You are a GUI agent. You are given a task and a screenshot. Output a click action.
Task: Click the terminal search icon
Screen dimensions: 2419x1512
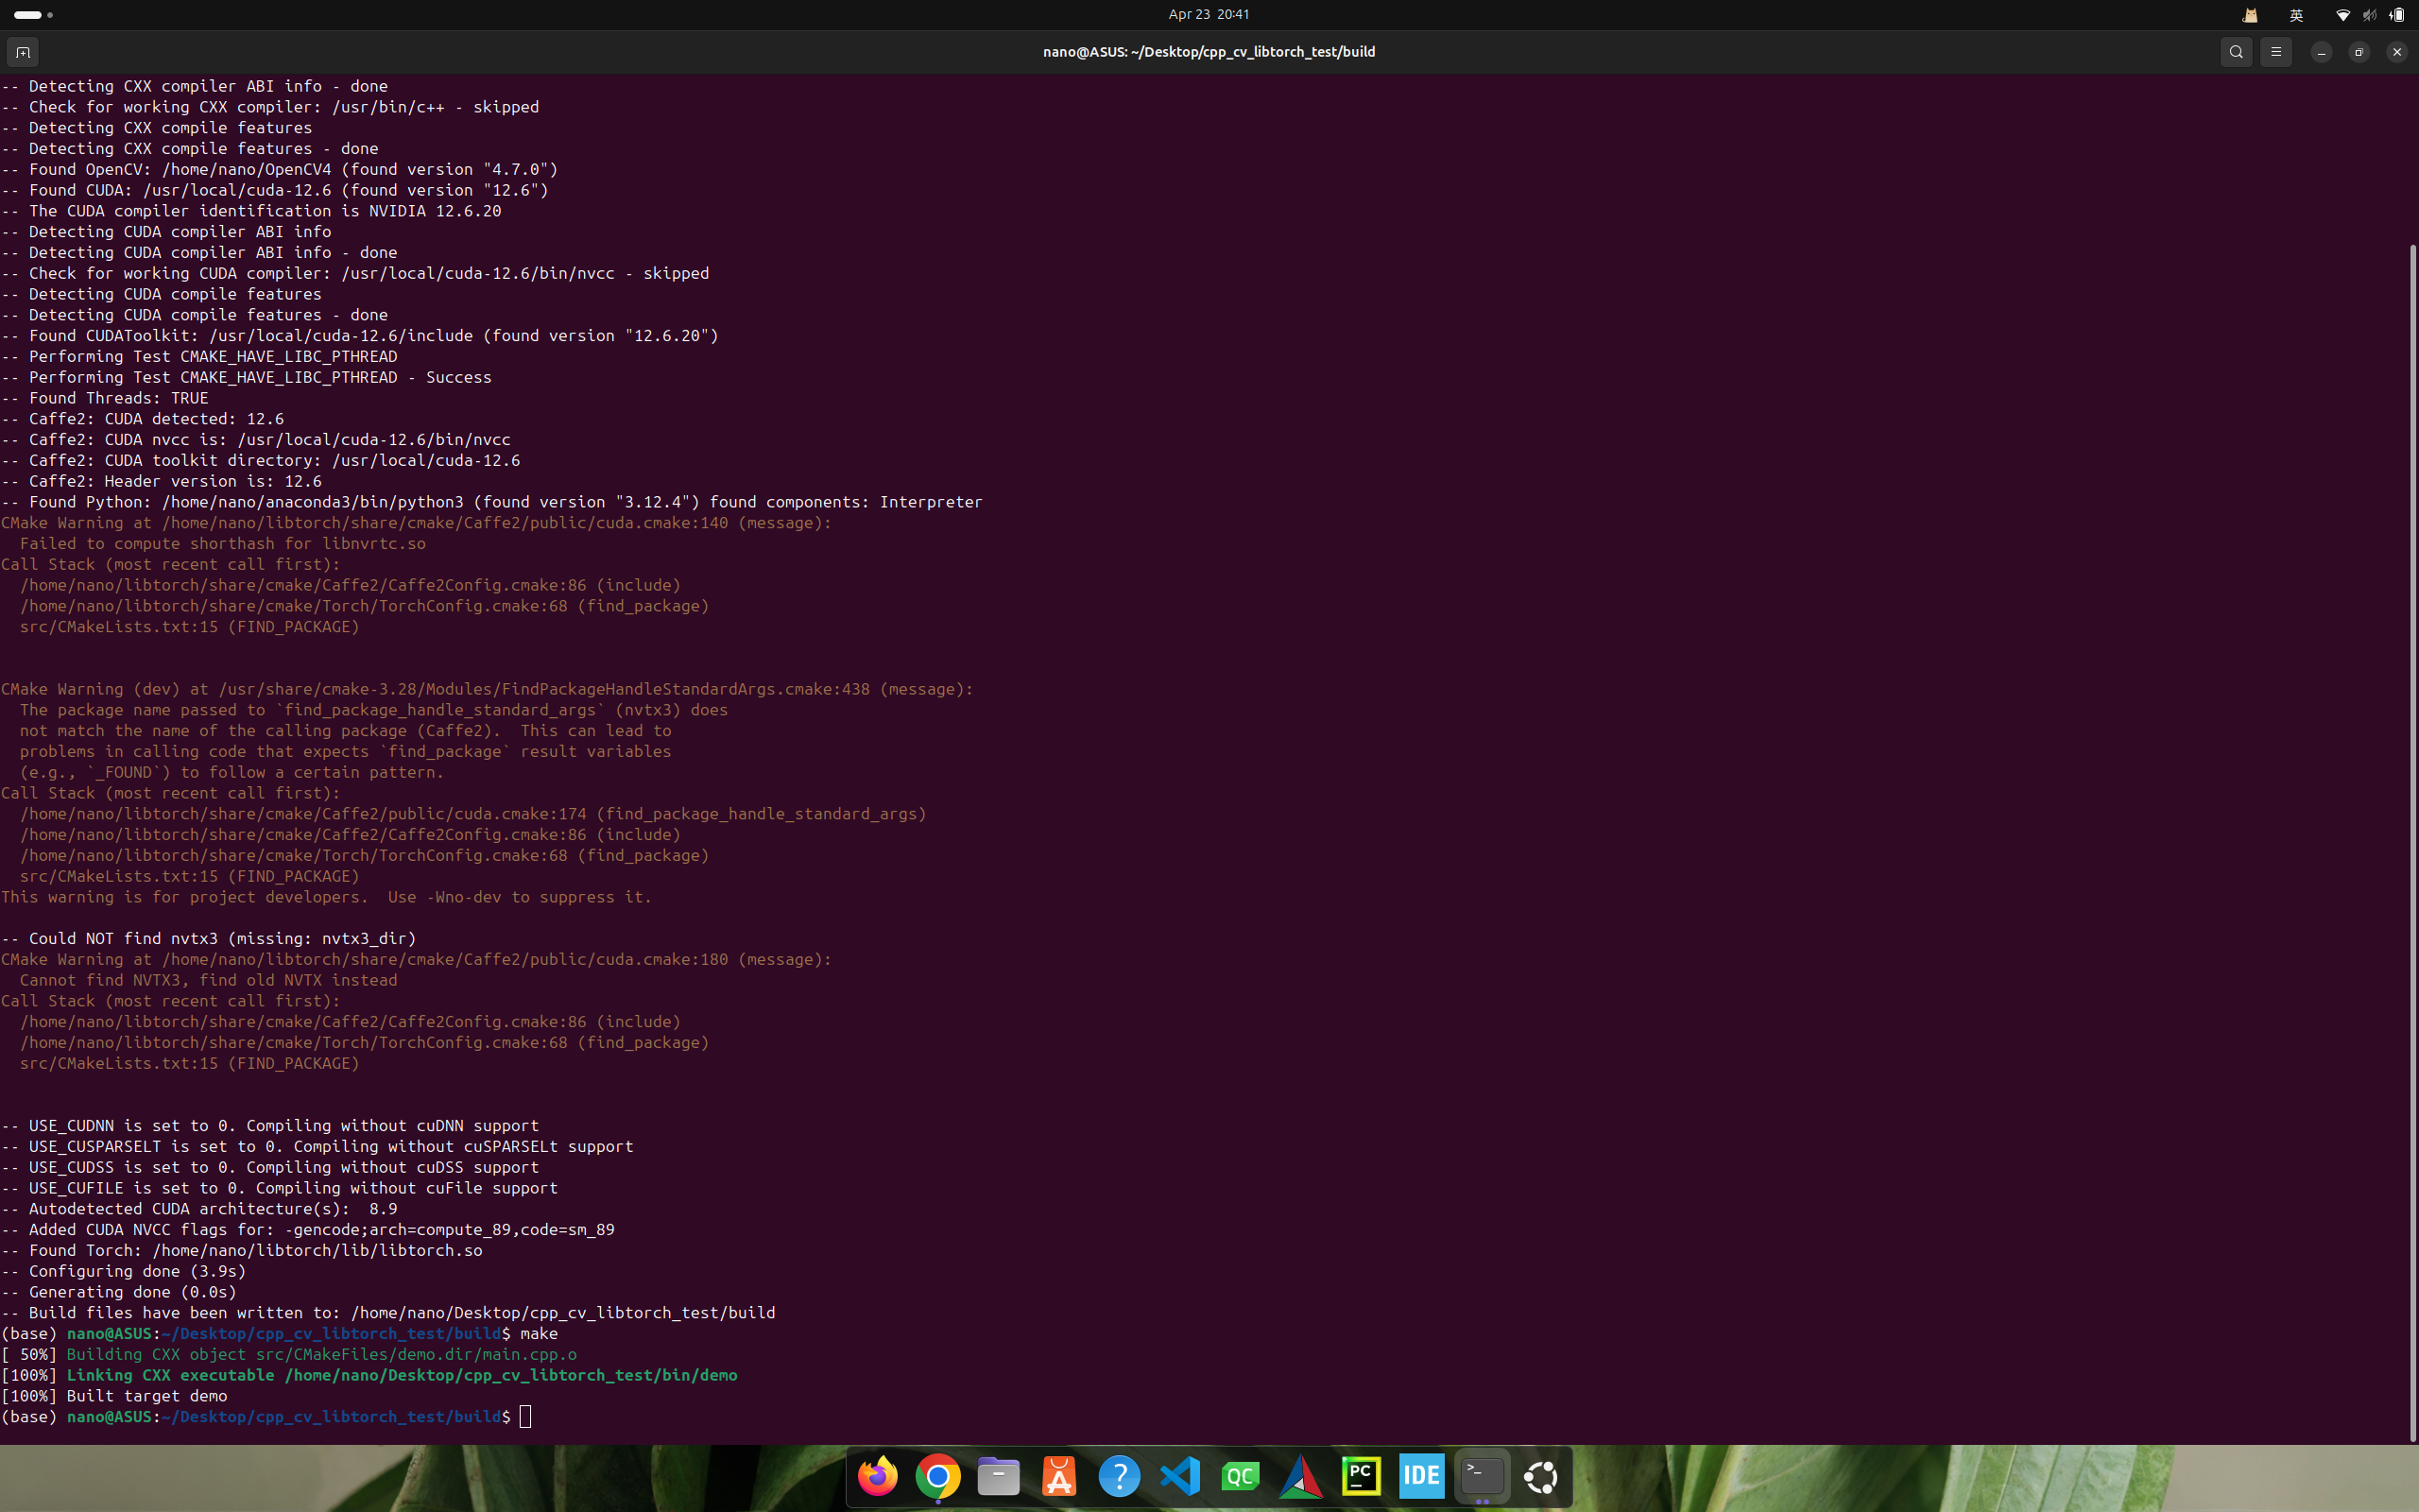[2236, 52]
